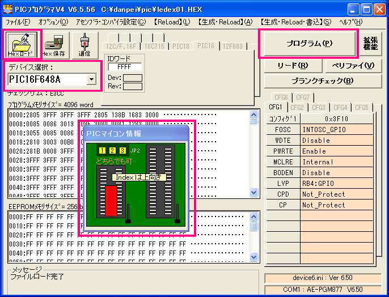Click jumper number 1 in PIC info
The image size is (389, 297).
tap(102, 151)
